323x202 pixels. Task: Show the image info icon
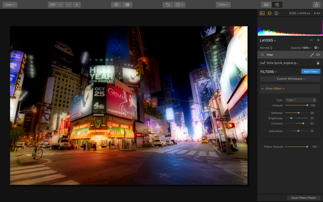pyautogui.click(x=276, y=13)
